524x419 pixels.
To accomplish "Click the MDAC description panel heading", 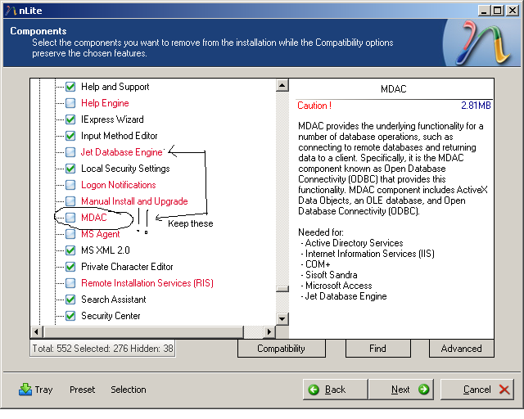I will click(394, 89).
